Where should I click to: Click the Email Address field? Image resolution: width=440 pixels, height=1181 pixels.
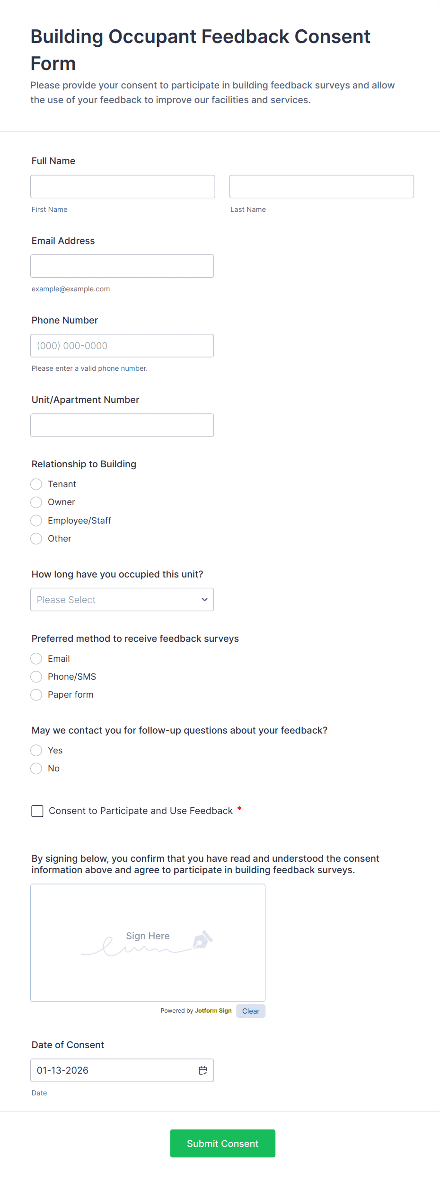coord(122,266)
